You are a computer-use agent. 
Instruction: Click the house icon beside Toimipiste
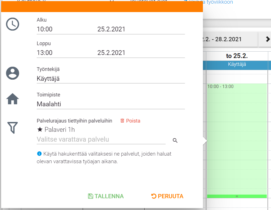[13, 99]
